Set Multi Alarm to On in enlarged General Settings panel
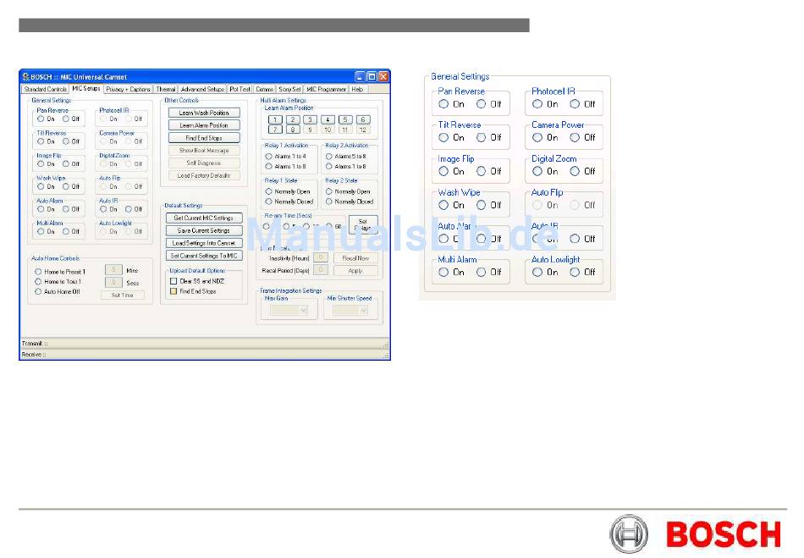 coord(443,273)
